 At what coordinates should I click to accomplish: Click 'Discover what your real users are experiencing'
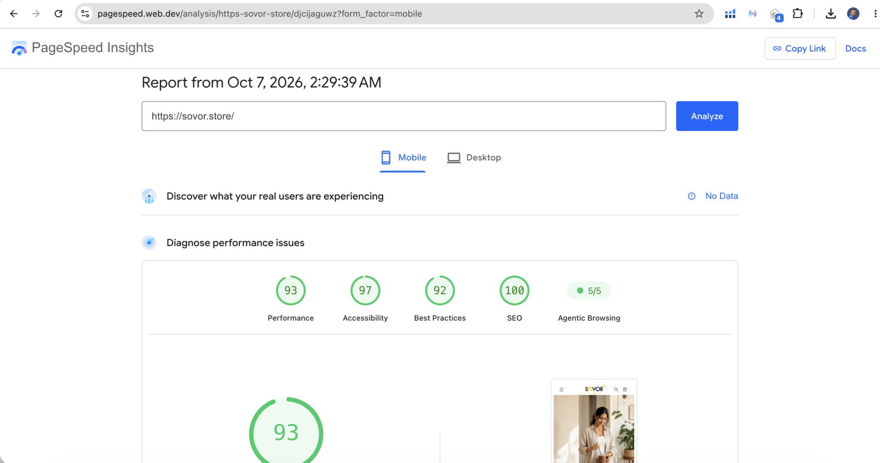(x=275, y=196)
